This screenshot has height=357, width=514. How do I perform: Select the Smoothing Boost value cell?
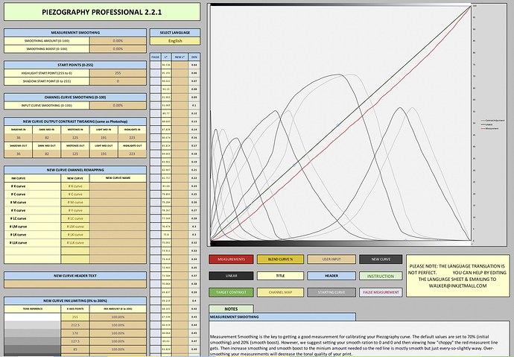[118, 49]
